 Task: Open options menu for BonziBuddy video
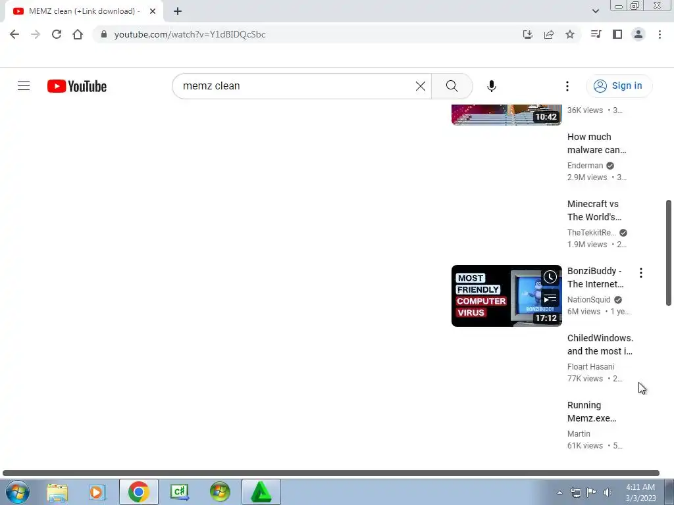pyautogui.click(x=641, y=273)
